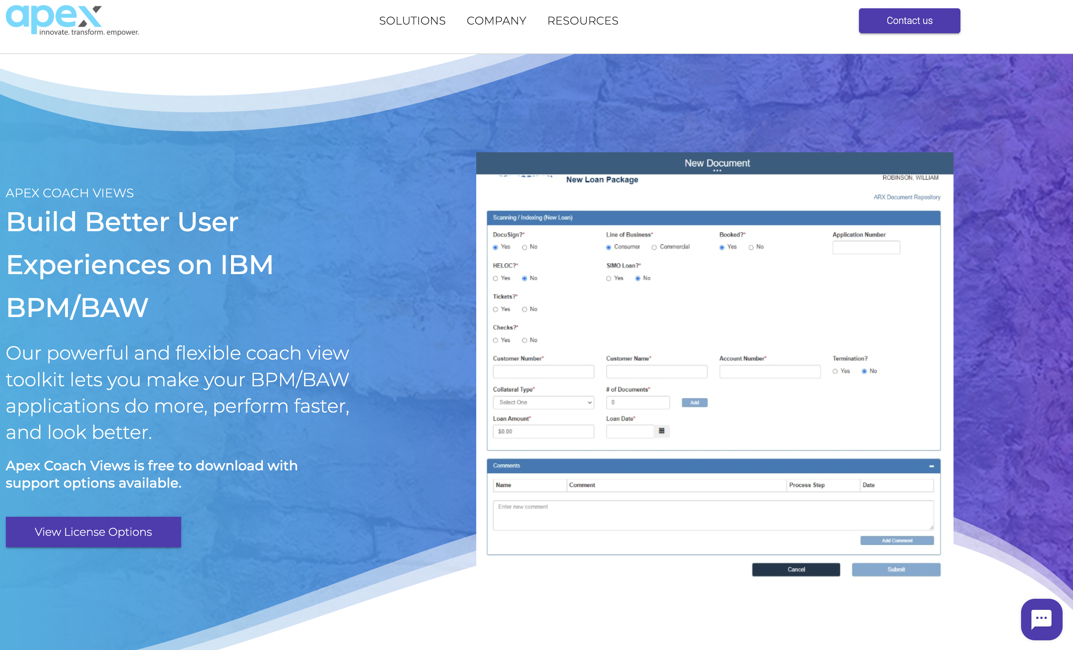Viewport: 1073px width, 650px height.
Task: Click the Loan Date calendar icon
Action: tap(662, 431)
